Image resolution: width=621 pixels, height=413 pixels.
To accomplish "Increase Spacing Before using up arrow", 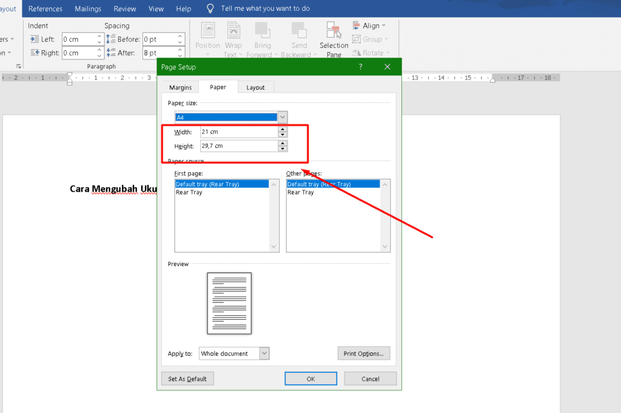I will (181, 36).
